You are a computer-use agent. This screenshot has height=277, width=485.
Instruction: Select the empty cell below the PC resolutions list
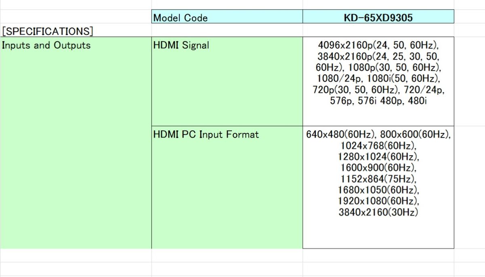[x=378, y=256]
